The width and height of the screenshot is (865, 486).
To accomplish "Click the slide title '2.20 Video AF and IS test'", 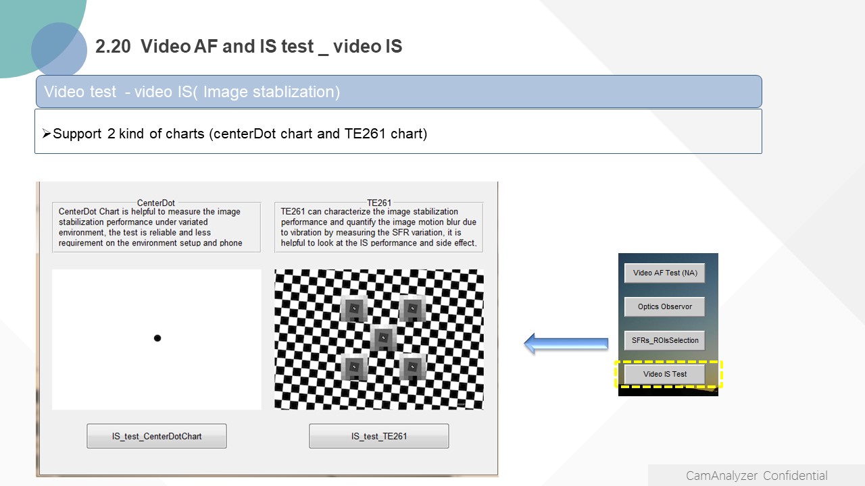I will [x=249, y=47].
